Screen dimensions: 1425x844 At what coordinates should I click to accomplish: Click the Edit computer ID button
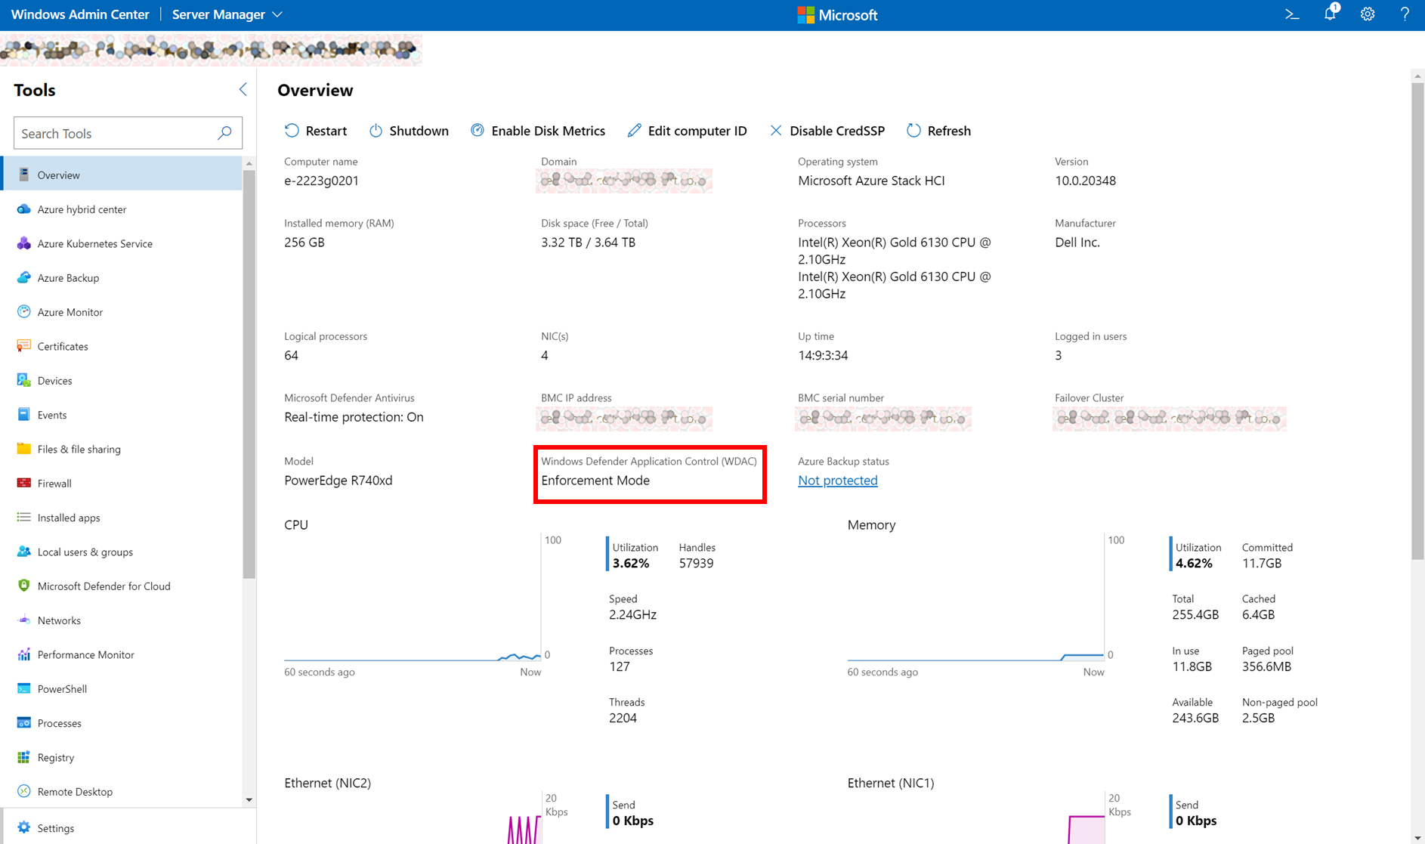tap(687, 131)
